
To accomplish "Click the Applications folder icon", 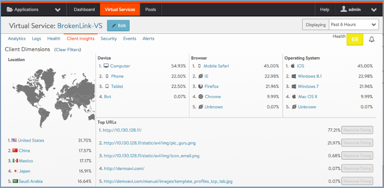I will click(x=10, y=10).
